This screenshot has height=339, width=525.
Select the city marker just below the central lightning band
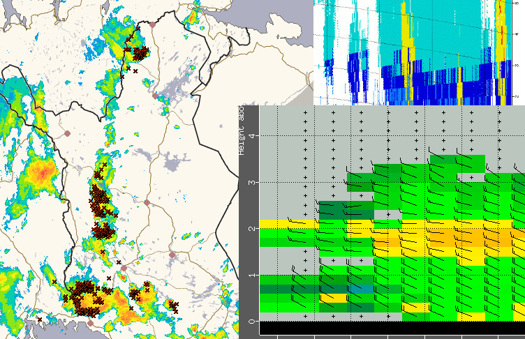point(123,267)
